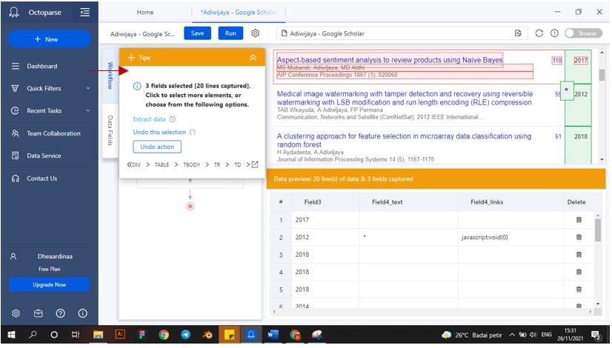Click help icon beside Extract data

173,119
